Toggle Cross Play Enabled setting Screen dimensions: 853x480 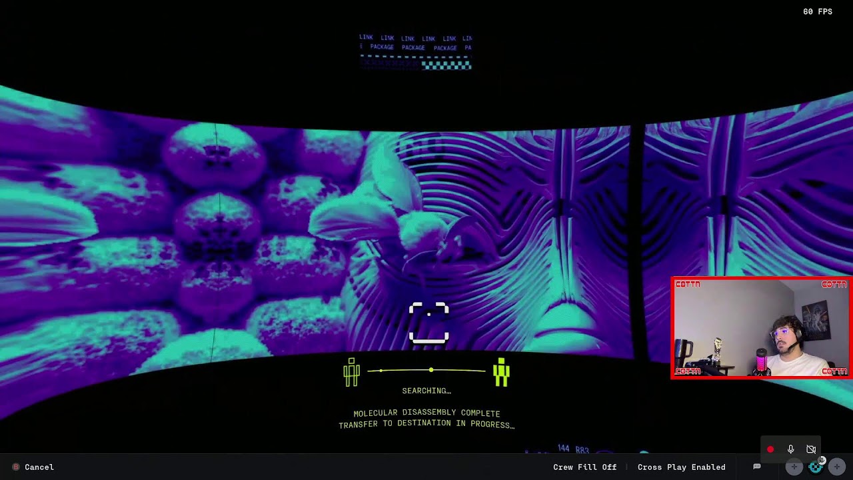tap(681, 467)
